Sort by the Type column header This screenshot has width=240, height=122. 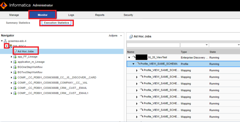[184, 52]
